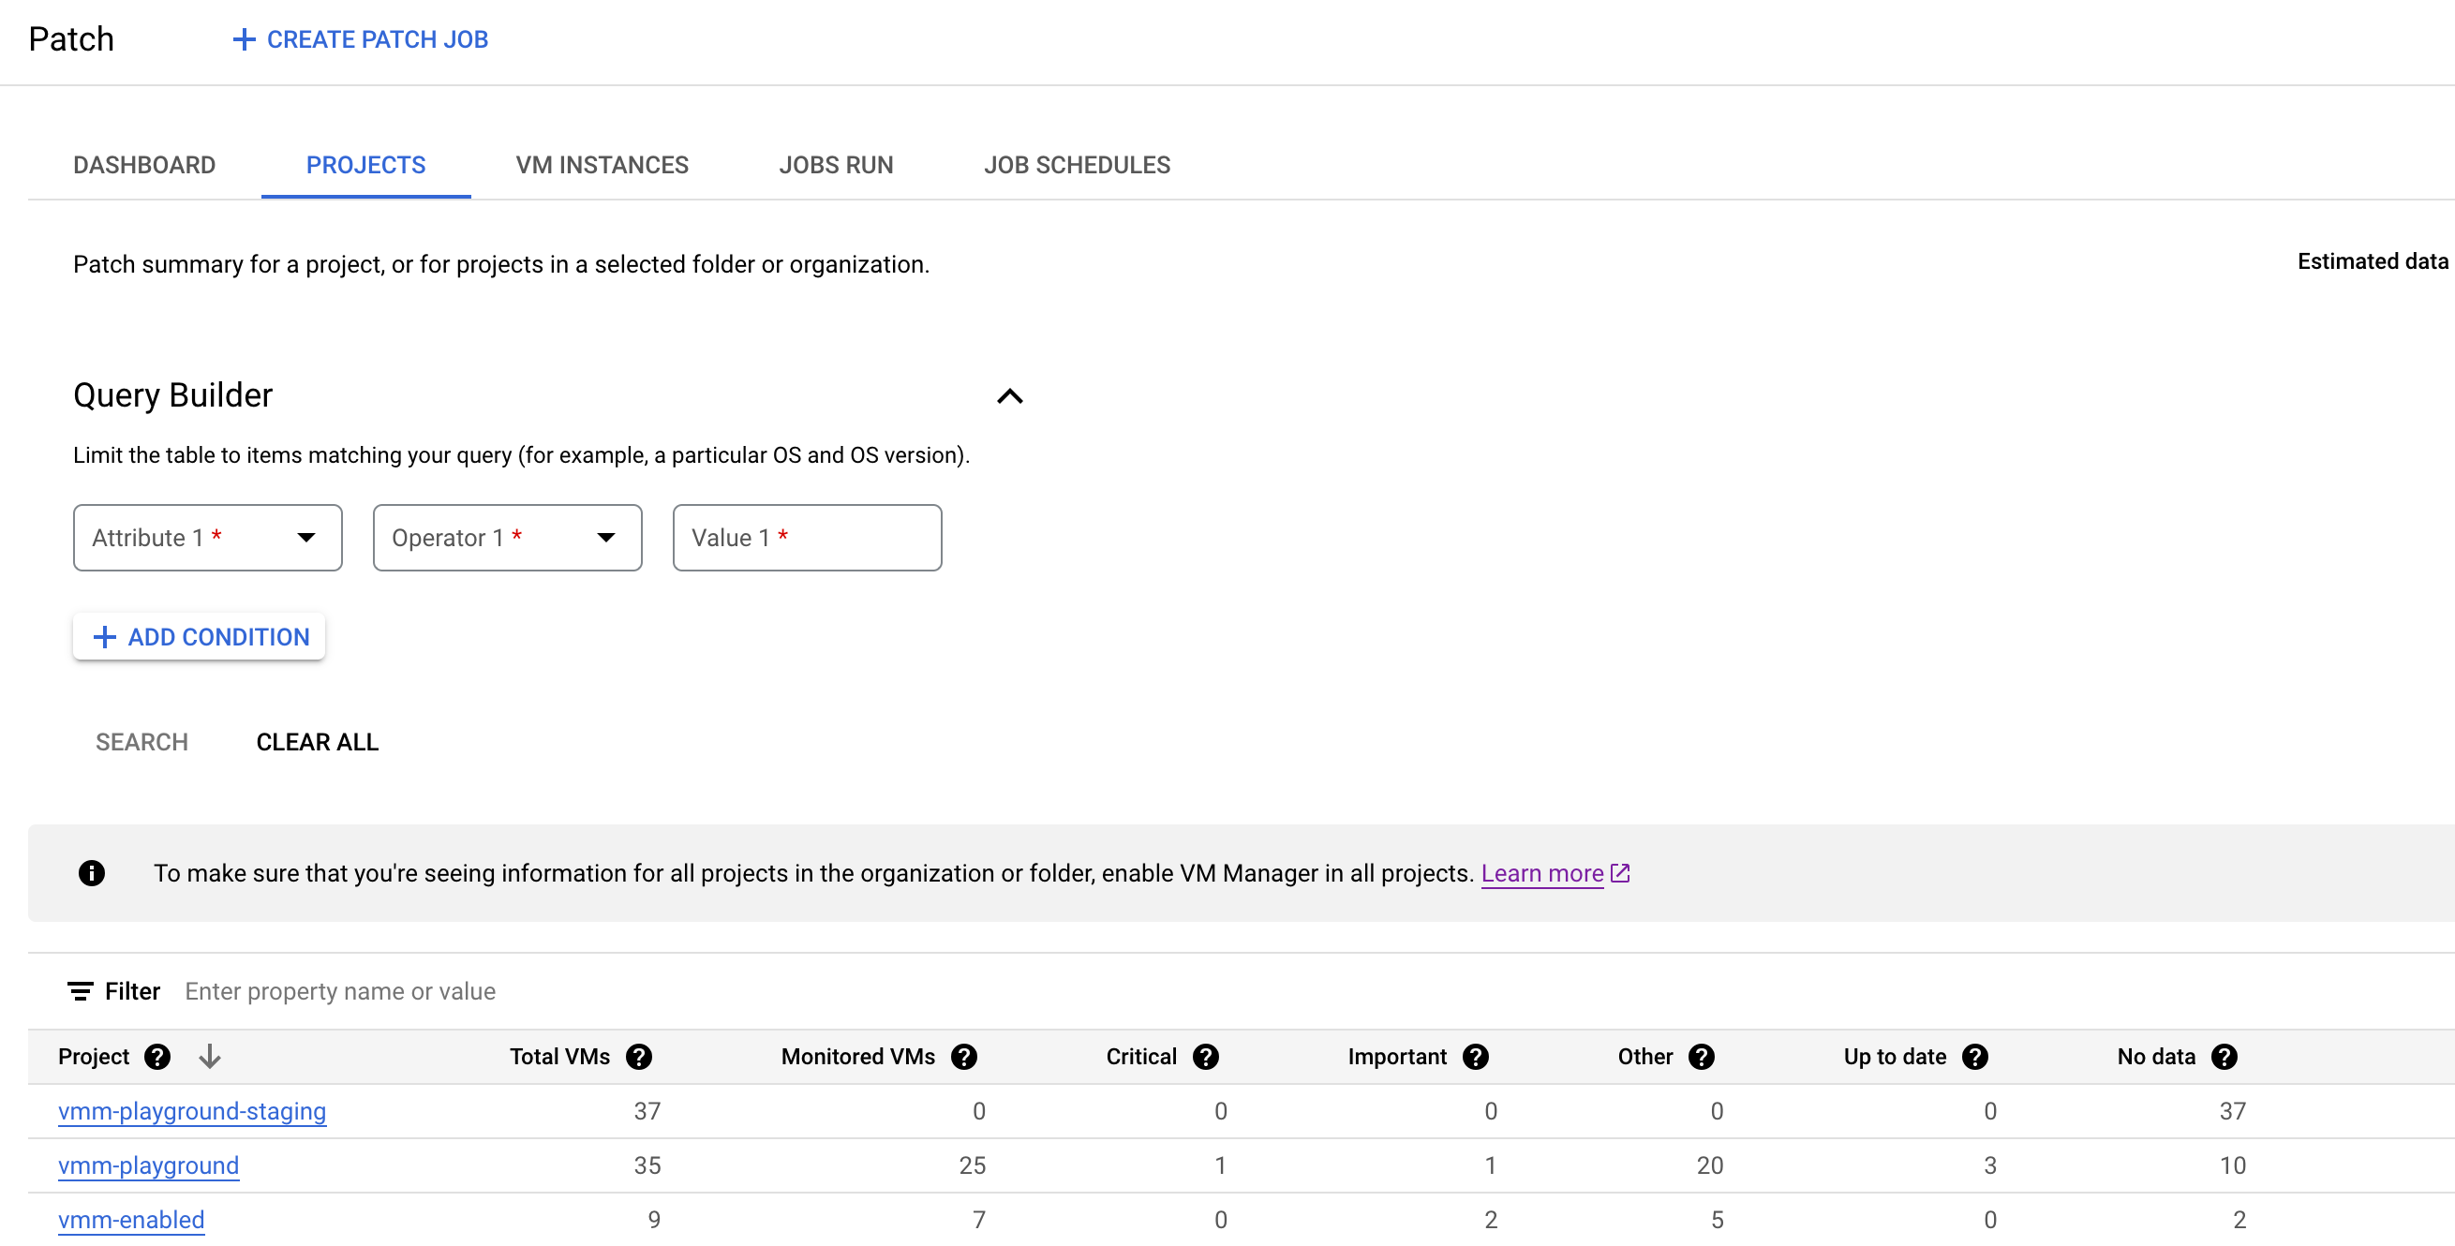Screen dimensions: 2455x1246
Task: Click help icon beside Critical column
Action: pyautogui.click(x=1206, y=1057)
